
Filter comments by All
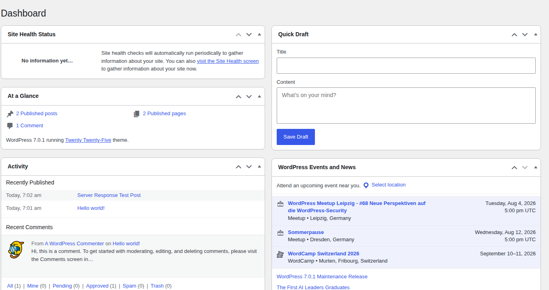click(10, 286)
